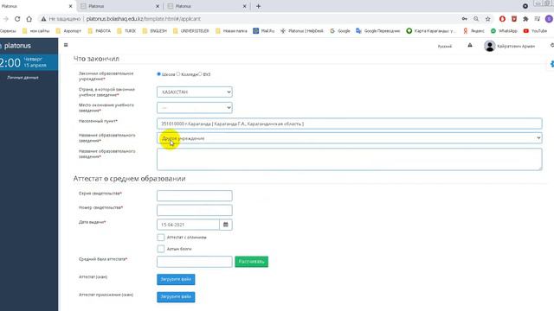554x311 pixels.
Task: Open the мои сайты bookmark folder
Action: 35,31
